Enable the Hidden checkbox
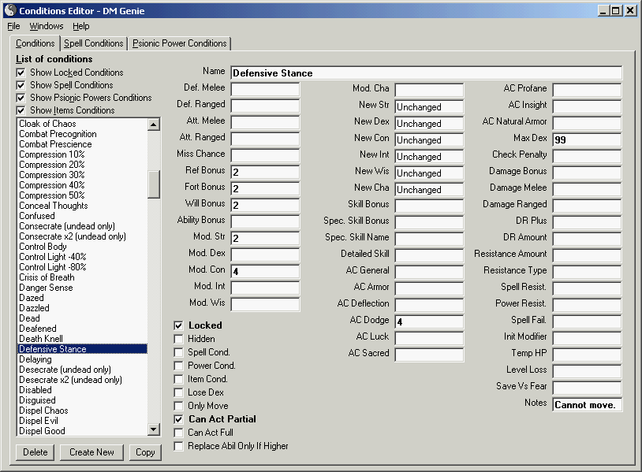Screen dimensions: 642x472 point(179,337)
